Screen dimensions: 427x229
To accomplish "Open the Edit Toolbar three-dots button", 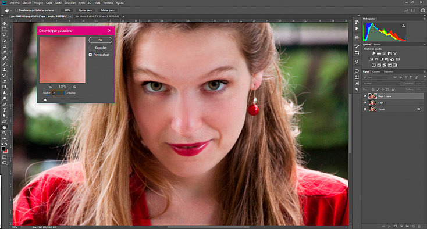I will coord(4,139).
